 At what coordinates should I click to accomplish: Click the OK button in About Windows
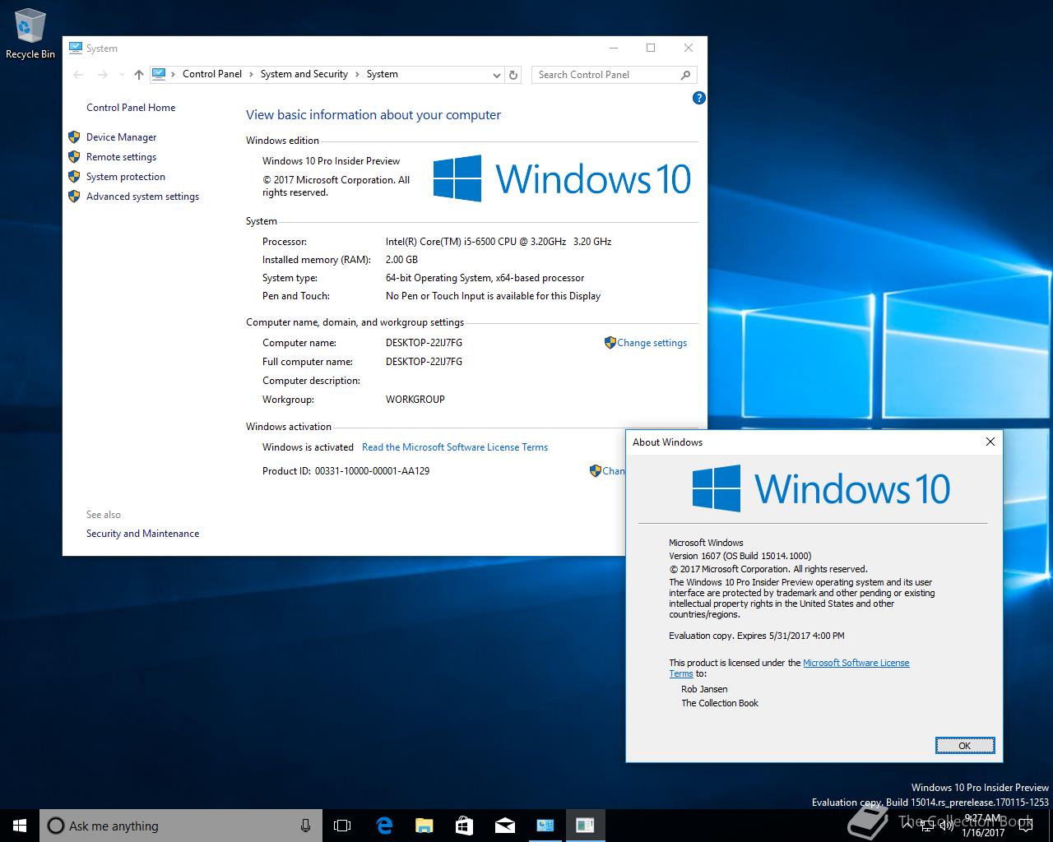[965, 746]
